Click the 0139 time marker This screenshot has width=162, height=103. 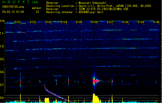[x=141, y=22]
